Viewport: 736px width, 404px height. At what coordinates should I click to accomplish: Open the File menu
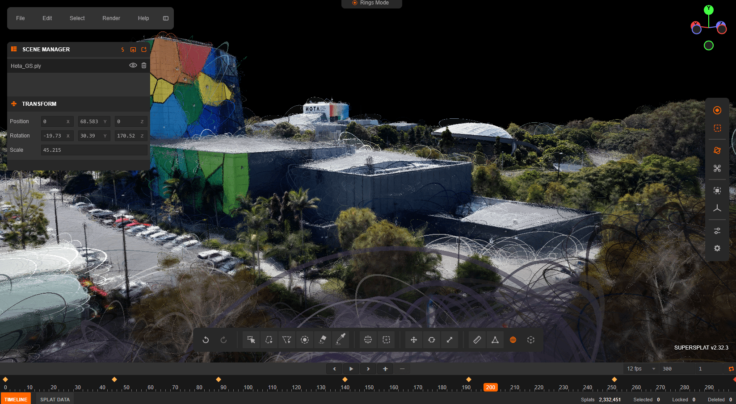[21, 18]
